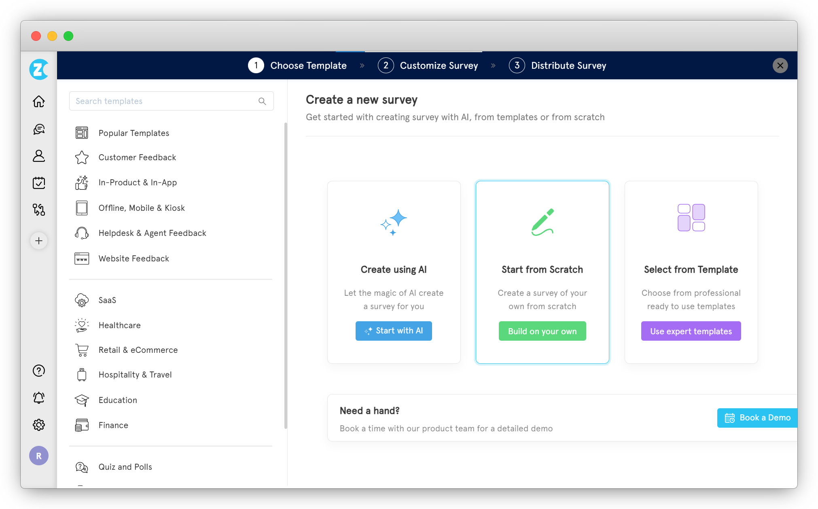
Task: Focus the Search templates field
Action: click(x=172, y=101)
